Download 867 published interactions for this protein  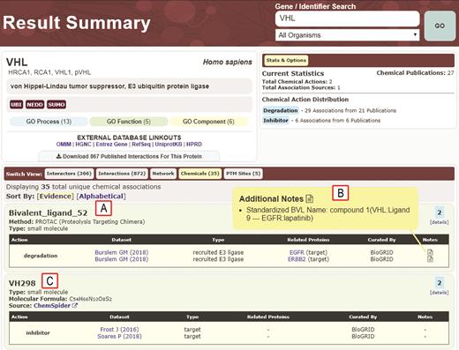(x=129, y=156)
